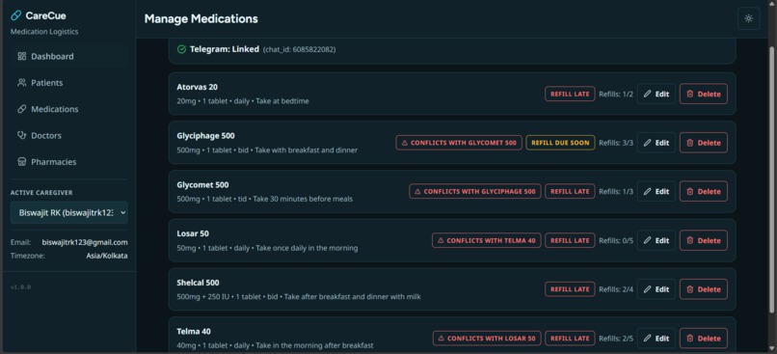This screenshot has height=354, width=777.
Task: Click the Refills: 3/3 text
Action: pos(616,143)
